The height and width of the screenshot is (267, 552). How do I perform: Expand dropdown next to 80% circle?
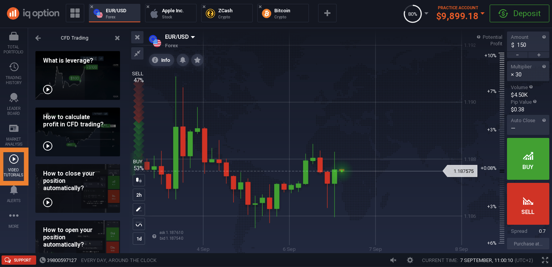pyautogui.click(x=426, y=14)
